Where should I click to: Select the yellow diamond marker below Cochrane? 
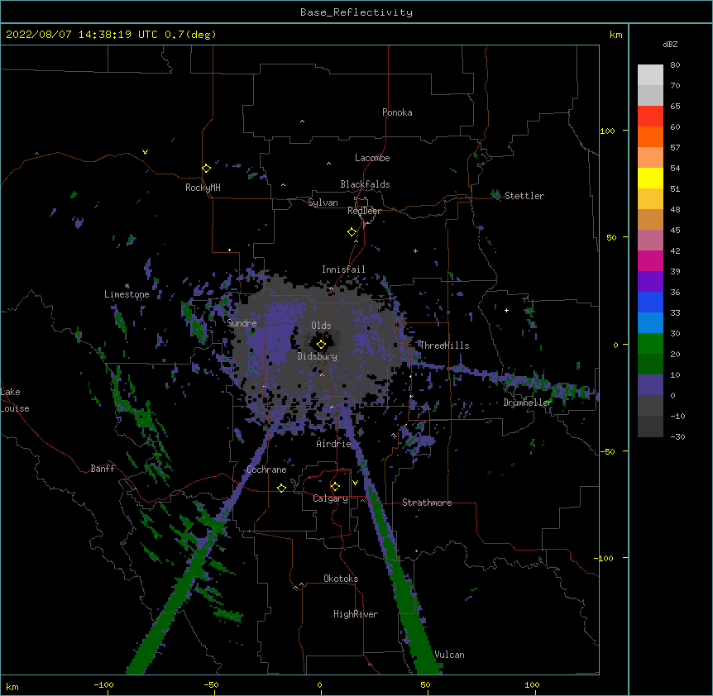click(281, 488)
